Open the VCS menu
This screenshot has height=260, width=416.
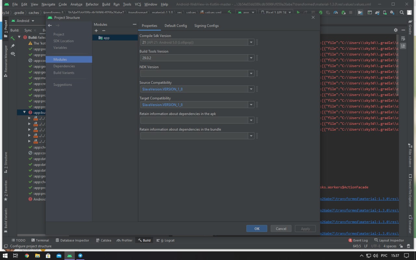138,4
